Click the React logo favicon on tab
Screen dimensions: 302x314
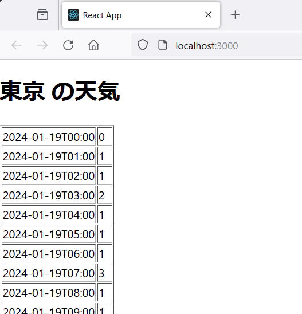73,15
